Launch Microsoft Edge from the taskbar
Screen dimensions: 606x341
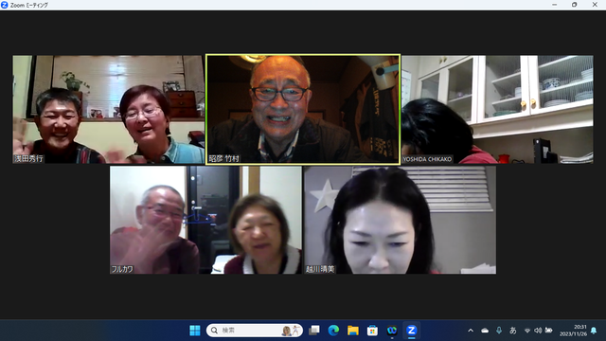(333, 331)
